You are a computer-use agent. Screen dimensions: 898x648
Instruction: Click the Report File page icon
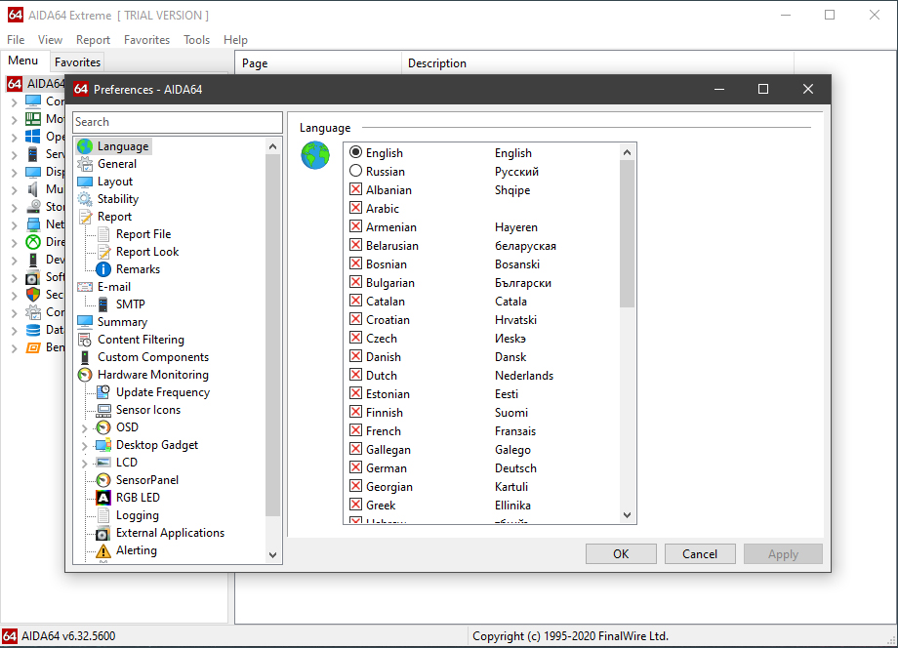(103, 234)
